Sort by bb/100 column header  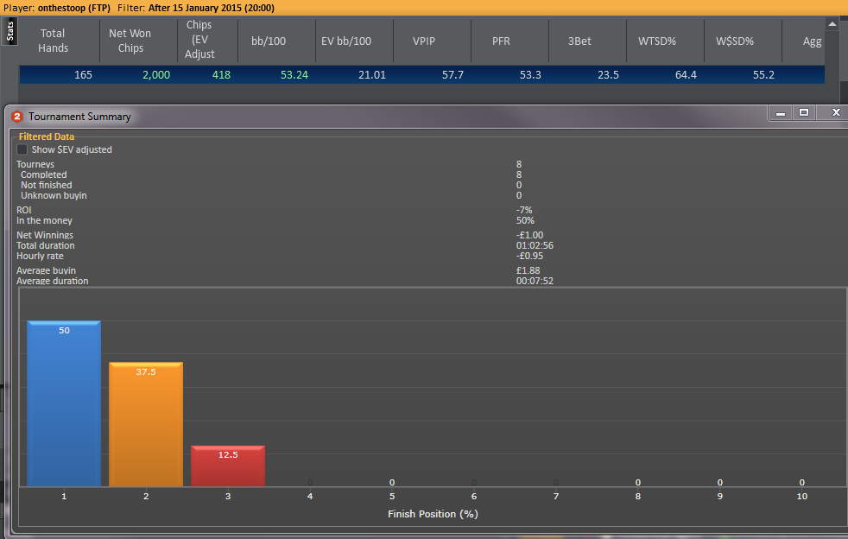pos(269,41)
